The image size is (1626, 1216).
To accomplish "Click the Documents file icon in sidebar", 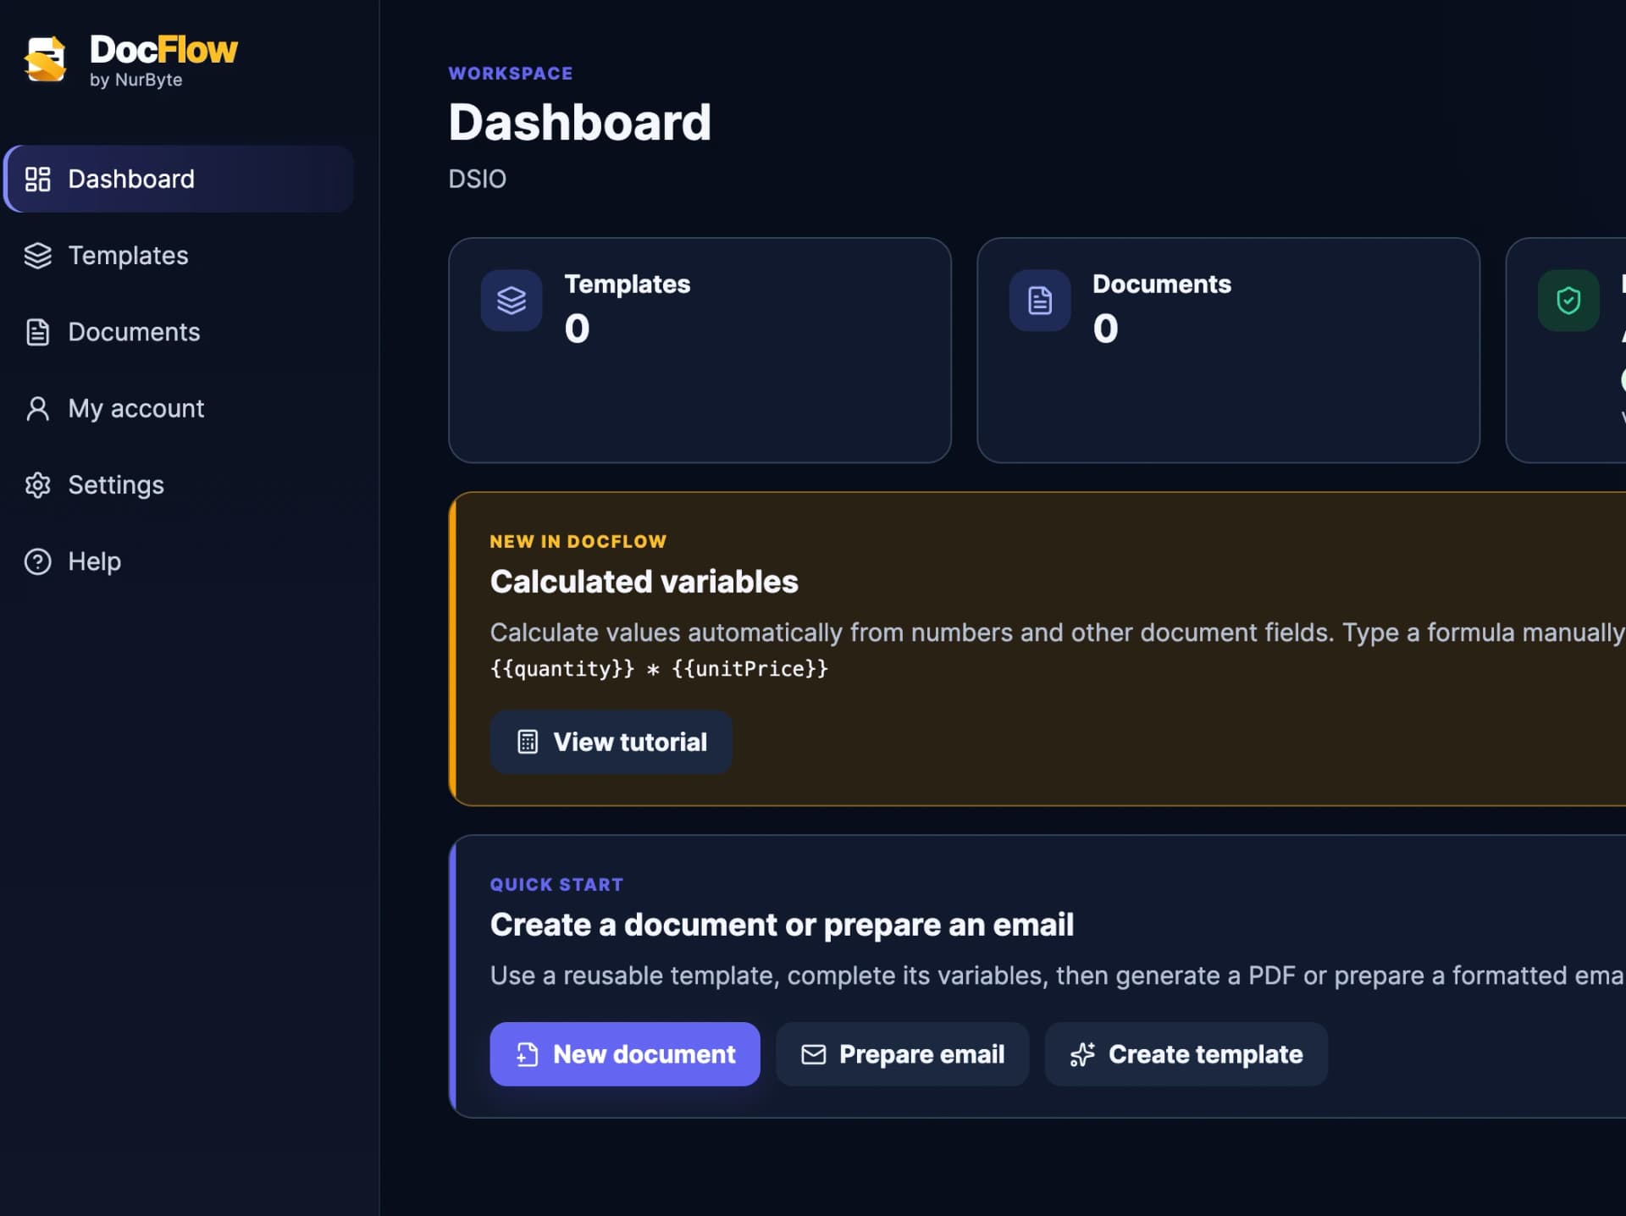I will point(37,332).
